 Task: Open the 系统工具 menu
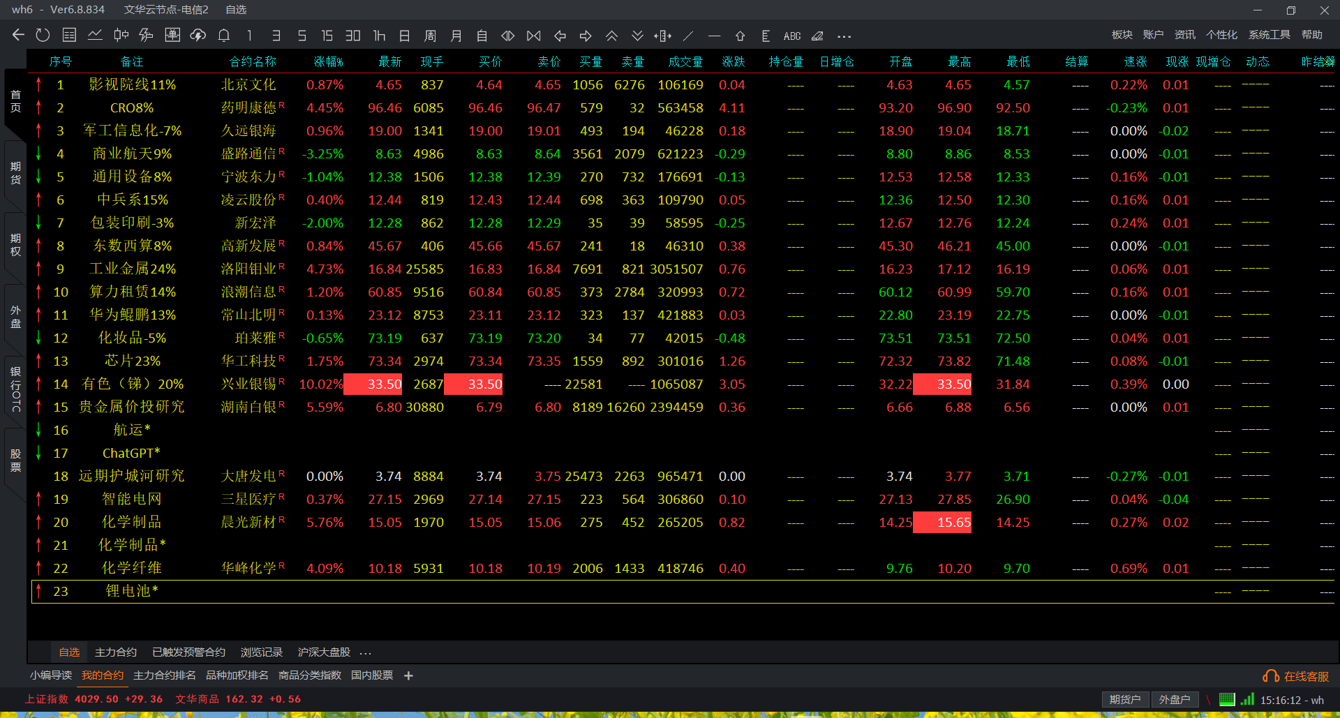(1270, 35)
